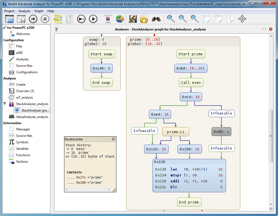The height and width of the screenshot is (216, 278).
Task: Click graph overview icon at bottom-right corner
Action: pyautogui.click(x=271, y=209)
